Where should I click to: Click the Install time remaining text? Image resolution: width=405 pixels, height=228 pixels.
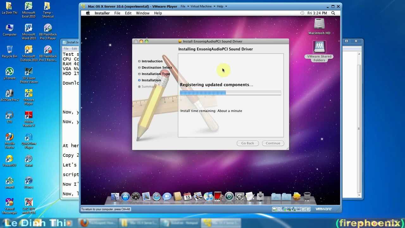pyautogui.click(x=211, y=111)
